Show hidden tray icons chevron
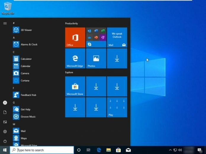Image resolution: width=206 pixels, height=154 pixels. (170, 150)
